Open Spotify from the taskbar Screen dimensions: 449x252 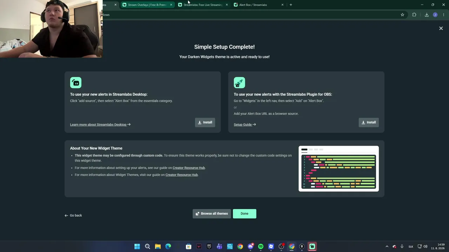pos(261,246)
